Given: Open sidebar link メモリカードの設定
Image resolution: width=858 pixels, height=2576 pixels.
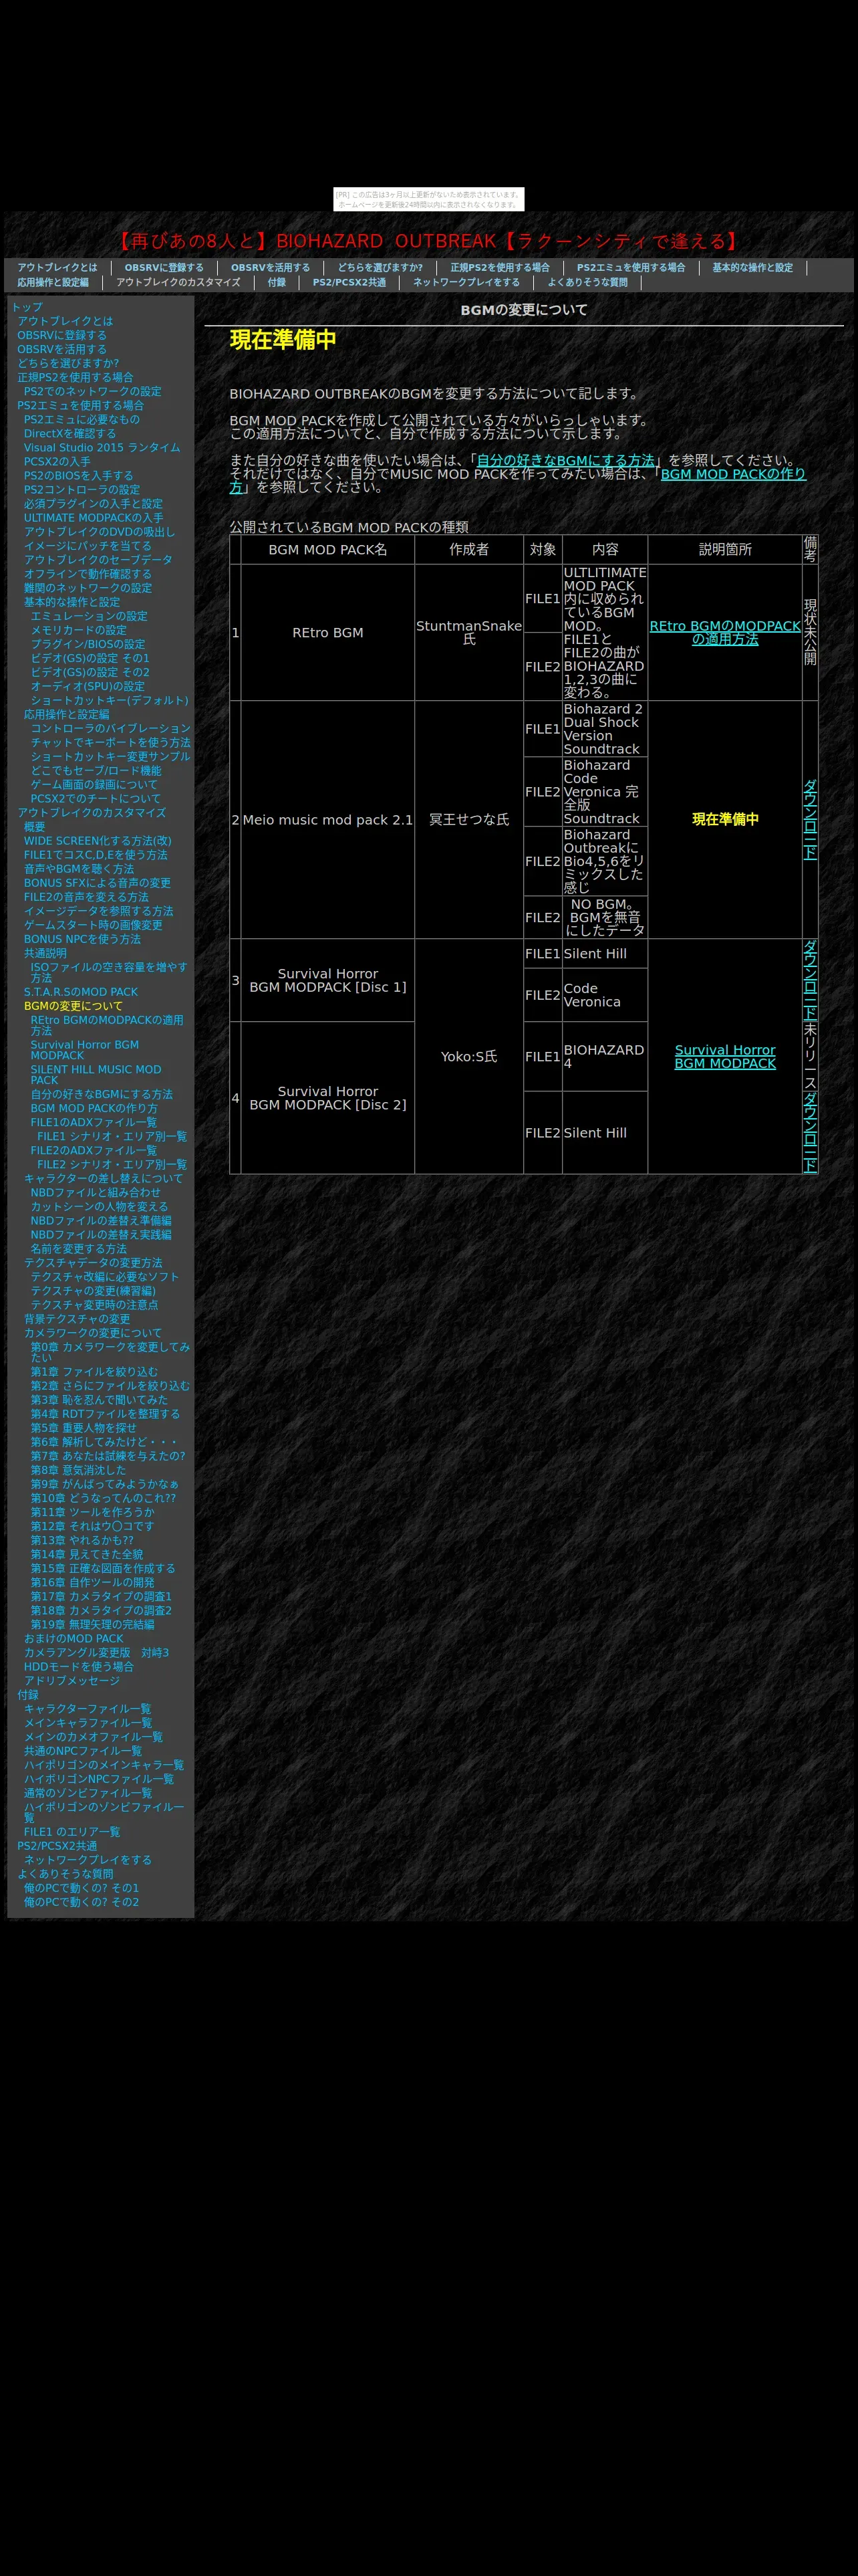Looking at the screenshot, I should [x=78, y=630].
